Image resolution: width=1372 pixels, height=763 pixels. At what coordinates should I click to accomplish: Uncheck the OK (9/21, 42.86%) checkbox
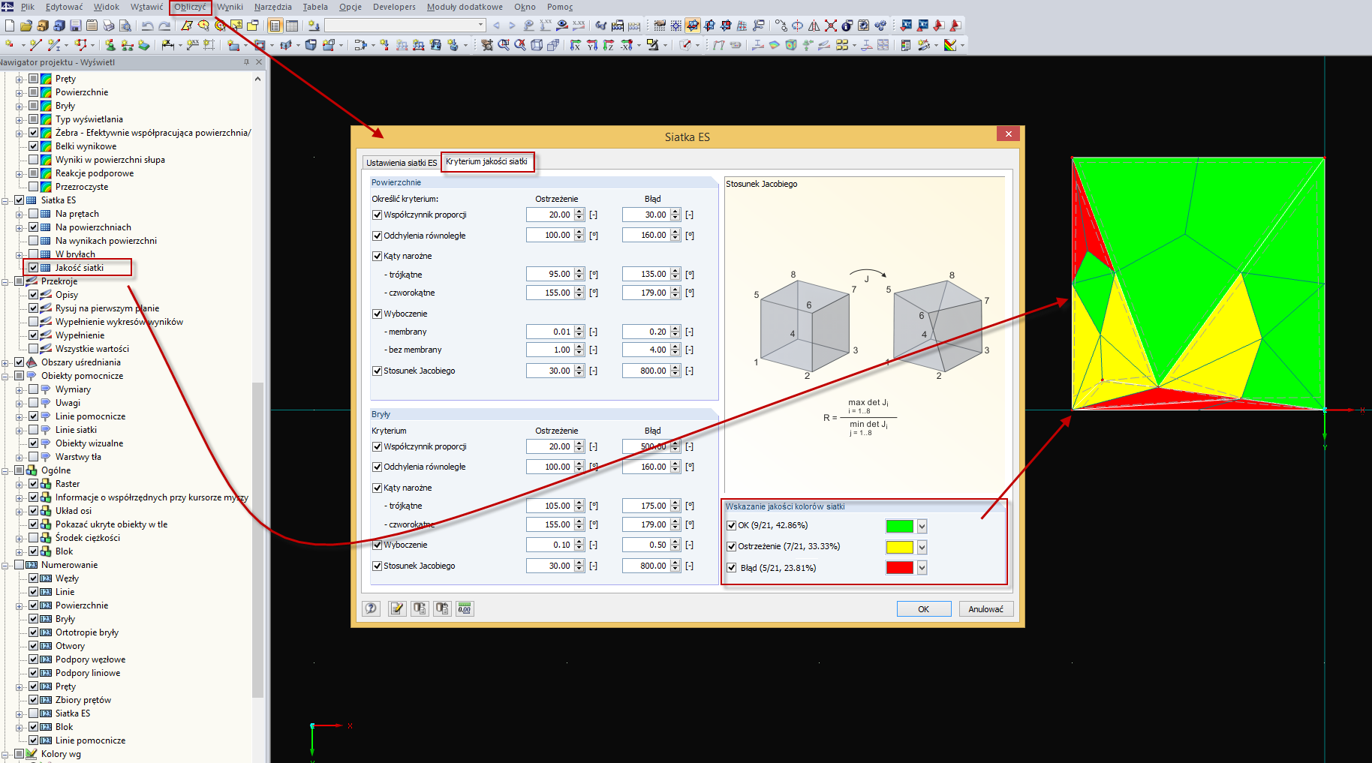point(732,525)
